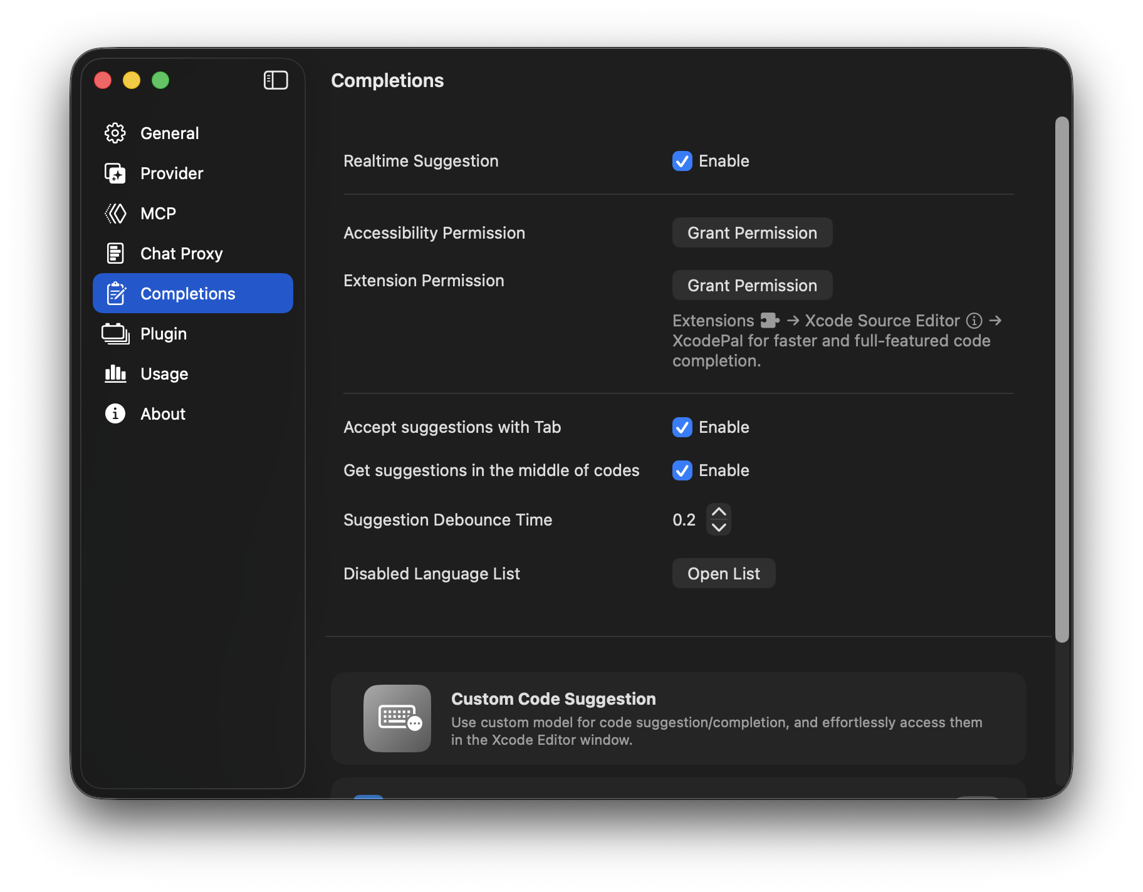Select MCP in the sidebar

193,213
